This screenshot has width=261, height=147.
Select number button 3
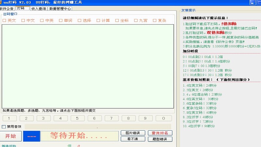tap(44, 118)
